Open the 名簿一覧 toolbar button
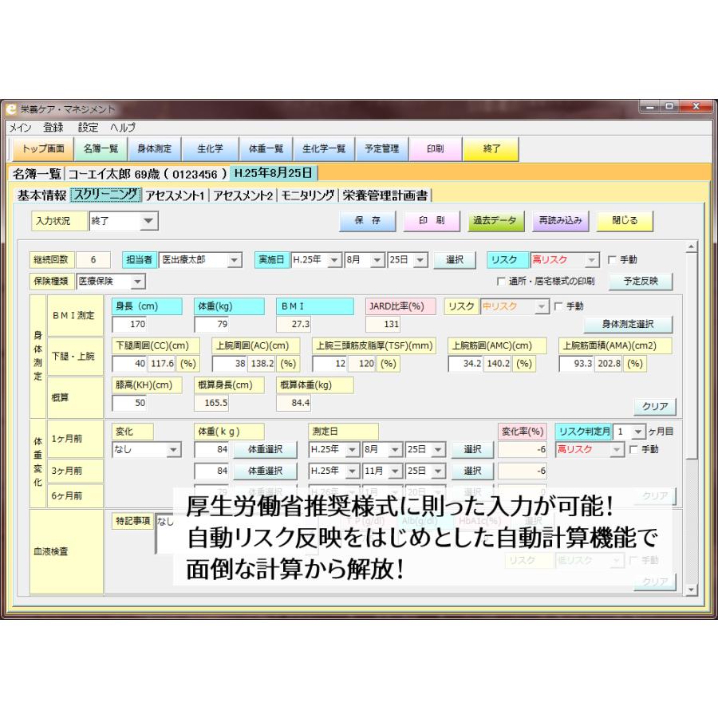The height and width of the screenshot is (718, 718). tap(101, 148)
